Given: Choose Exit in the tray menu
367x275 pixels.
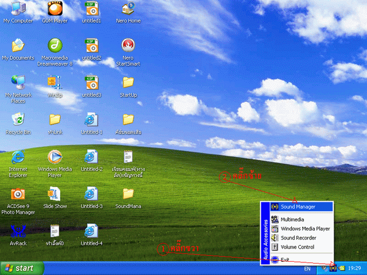Looking at the screenshot, I should (302, 260).
